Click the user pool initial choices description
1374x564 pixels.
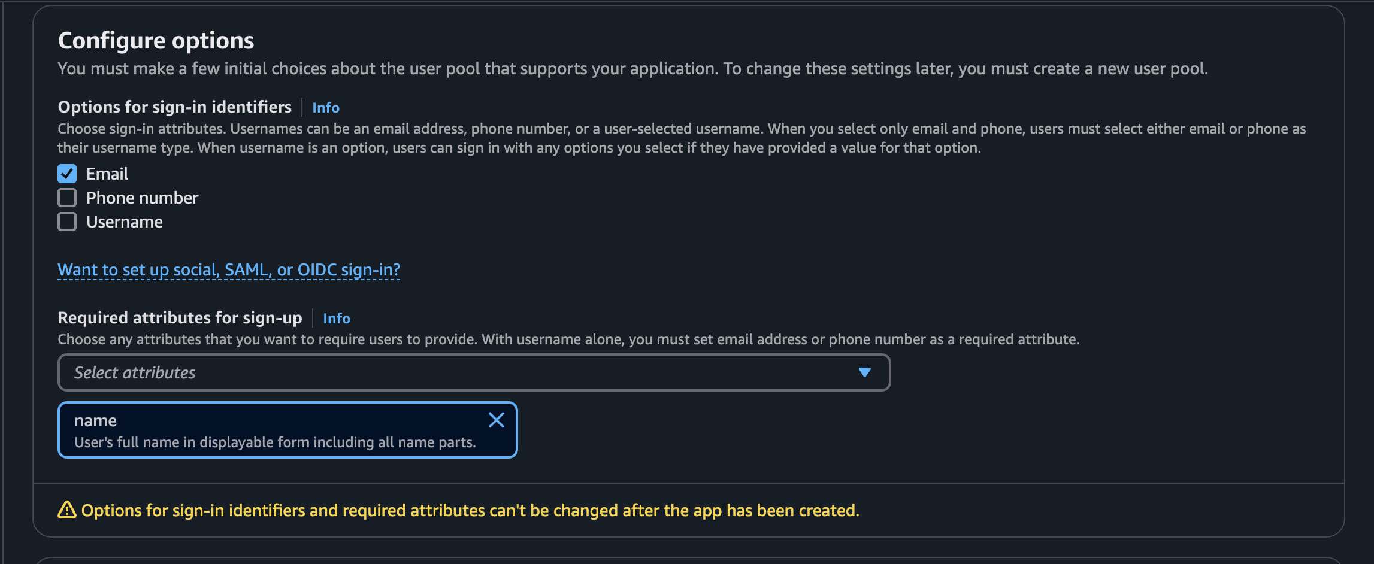coord(632,69)
